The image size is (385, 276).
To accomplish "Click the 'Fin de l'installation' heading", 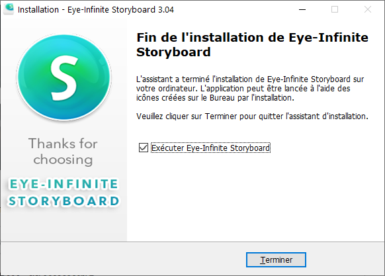I will coord(252,45).
